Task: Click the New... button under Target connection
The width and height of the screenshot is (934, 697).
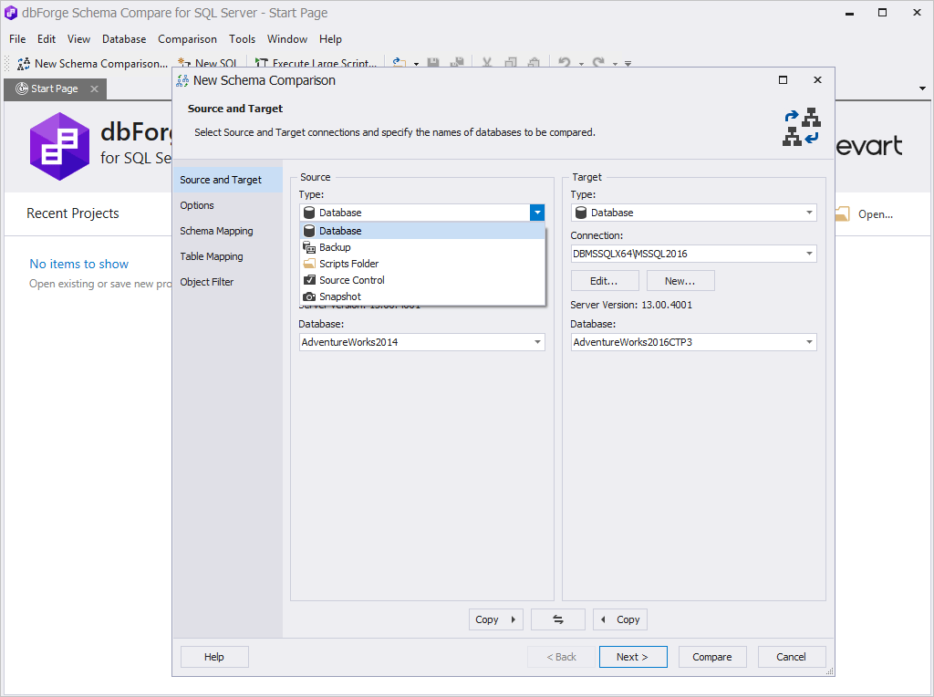Action: tap(680, 280)
